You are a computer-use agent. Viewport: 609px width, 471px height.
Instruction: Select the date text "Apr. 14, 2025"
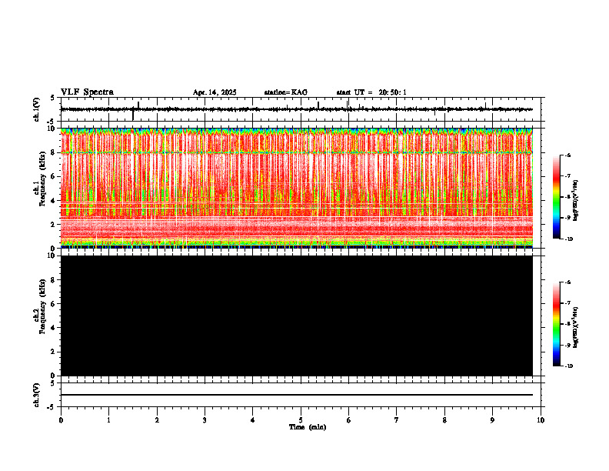[215, 92]
